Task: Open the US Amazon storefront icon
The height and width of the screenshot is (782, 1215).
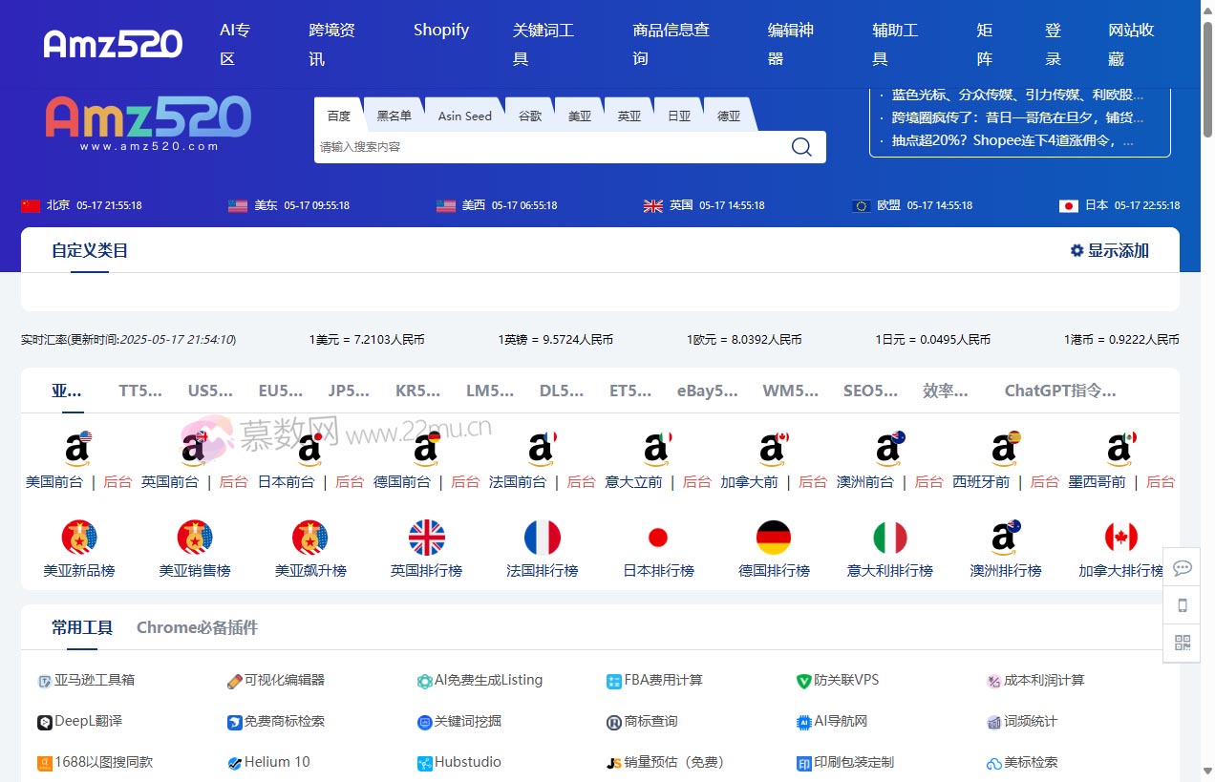Action: (78, 448)
